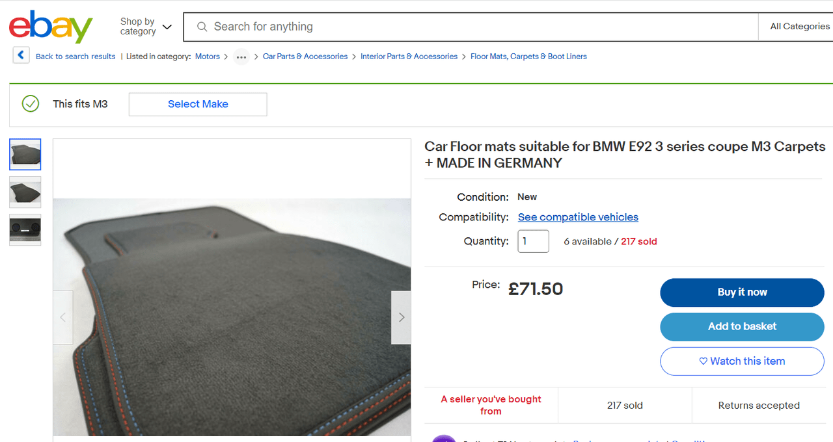Click the next image arrow on carousel

coord(400,317)
